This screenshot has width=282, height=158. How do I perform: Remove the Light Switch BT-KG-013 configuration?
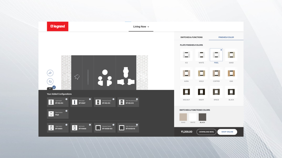tap(66, 99)
